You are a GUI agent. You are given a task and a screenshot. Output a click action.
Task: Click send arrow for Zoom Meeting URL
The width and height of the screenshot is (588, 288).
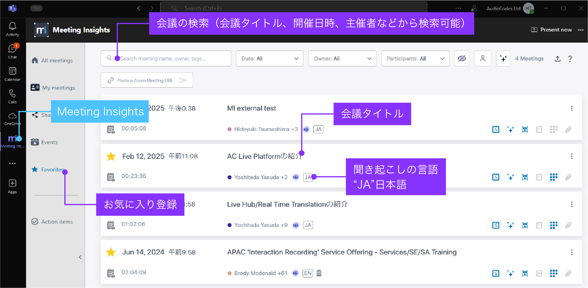(183, 80)
